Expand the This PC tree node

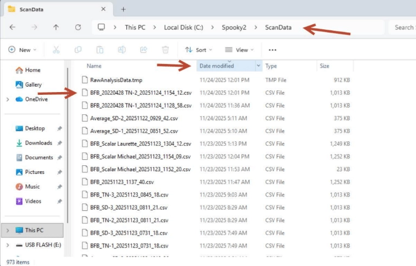tap(7, 230)
